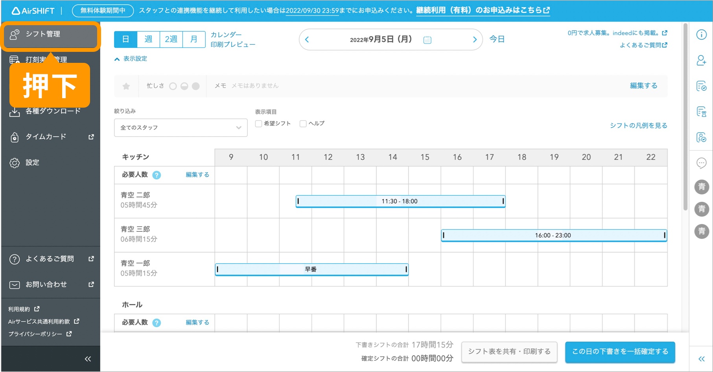The height and width of the screenshot is (372, 713).
Task: Open シフトの凡例を見る link
Action: (638, 126)
